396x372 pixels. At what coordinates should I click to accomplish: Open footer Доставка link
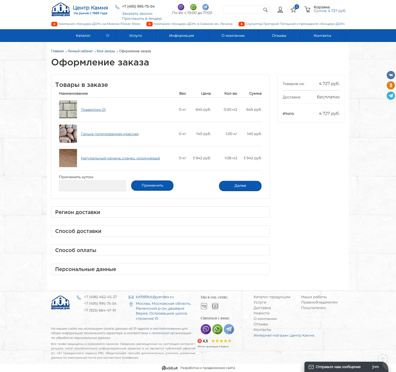click(x=262, y=308)
